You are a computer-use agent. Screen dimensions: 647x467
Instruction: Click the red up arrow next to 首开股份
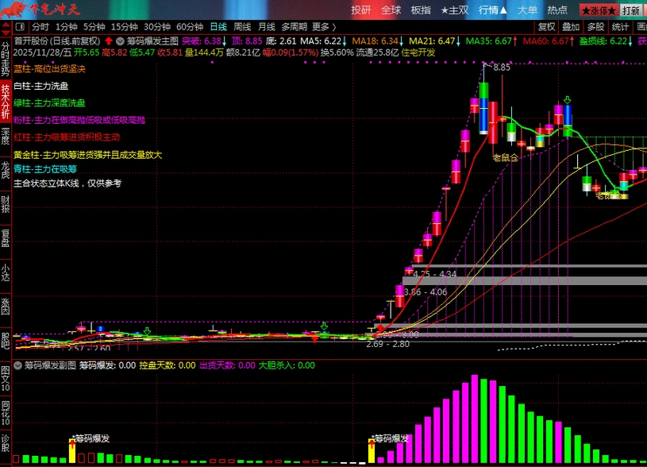tap(108, 41)
